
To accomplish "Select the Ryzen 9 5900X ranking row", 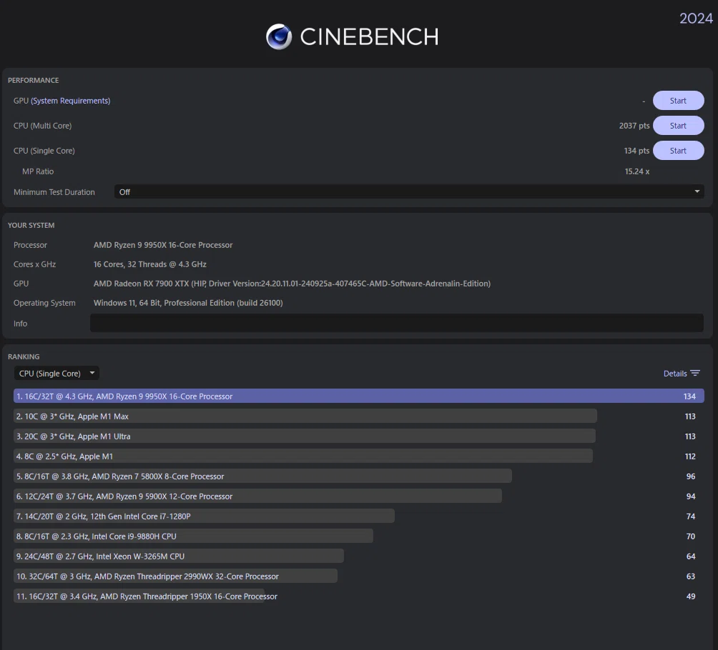I will [x=358, y=496].
